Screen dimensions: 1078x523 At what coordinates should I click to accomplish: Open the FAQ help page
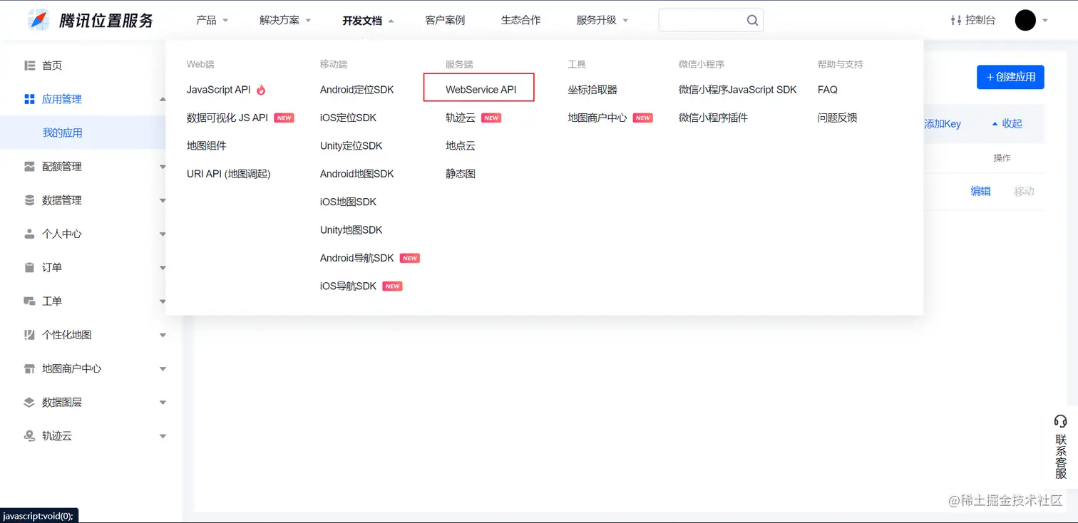[x=827, y=90]
